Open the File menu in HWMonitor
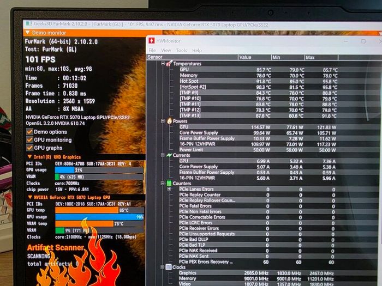Screen dimensions: 382x286 click(152, 50)
